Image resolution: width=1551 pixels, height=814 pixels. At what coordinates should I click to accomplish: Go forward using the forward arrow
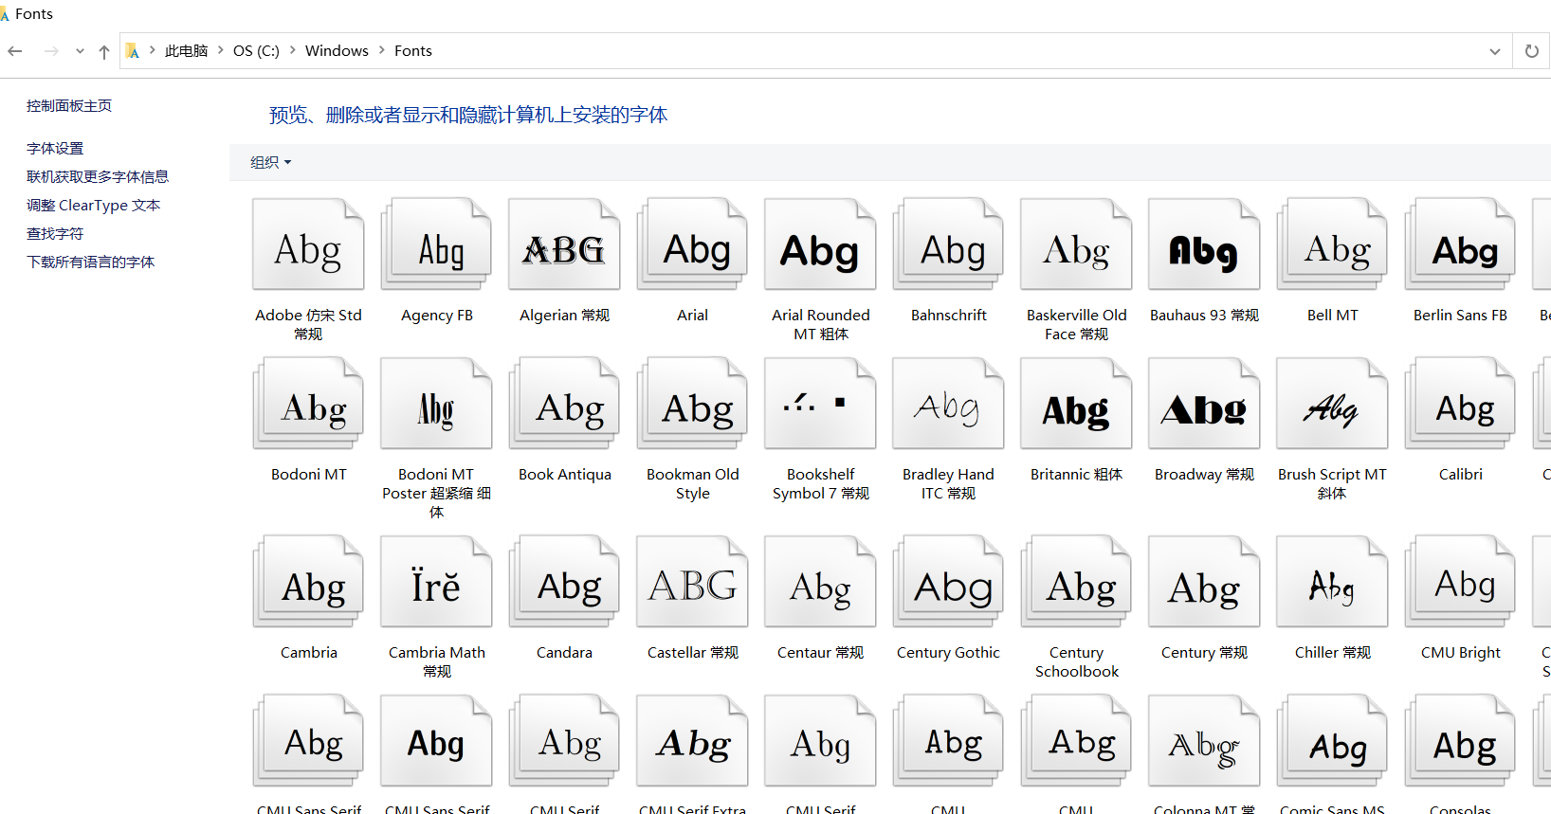pos(51,51)
